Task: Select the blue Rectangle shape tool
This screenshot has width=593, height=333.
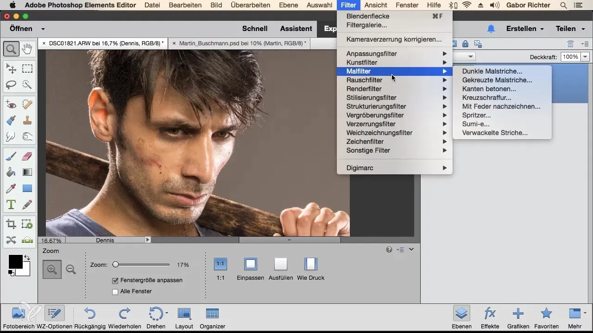Action: click(x=27, y=188)
